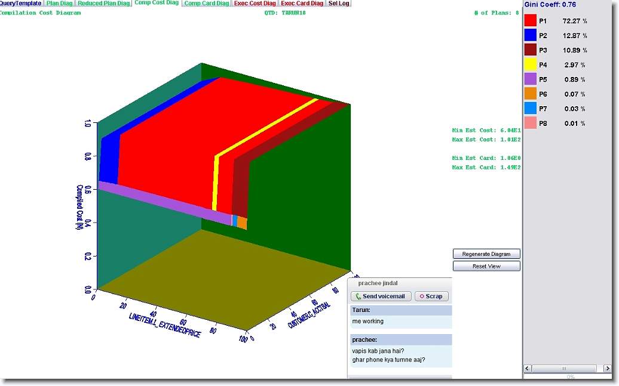Switch to the Plan Diag tab

tap(60, 4)
